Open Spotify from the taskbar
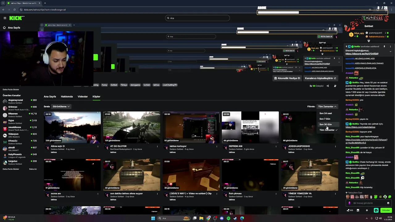Screen dimensions: 395x222 tap(228, 218)
